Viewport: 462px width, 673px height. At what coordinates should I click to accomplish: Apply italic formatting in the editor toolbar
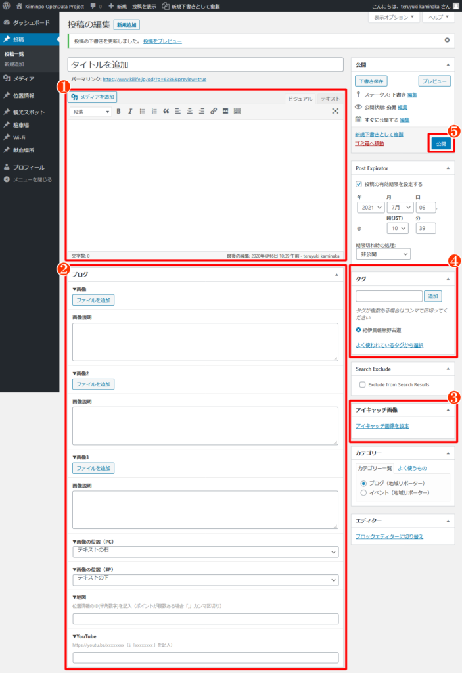pyautogui.click(x=130, y=111)
